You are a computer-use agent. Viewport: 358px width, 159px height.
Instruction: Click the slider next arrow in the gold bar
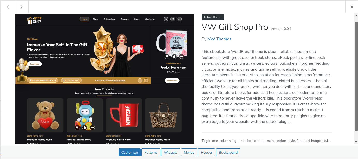click(146, 80)
